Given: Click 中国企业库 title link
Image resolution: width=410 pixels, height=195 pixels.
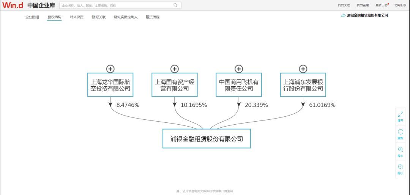Looking at the screenshot, I should click(x=41, y=5).
